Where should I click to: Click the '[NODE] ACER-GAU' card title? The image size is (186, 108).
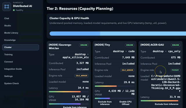tap(152, 45)
